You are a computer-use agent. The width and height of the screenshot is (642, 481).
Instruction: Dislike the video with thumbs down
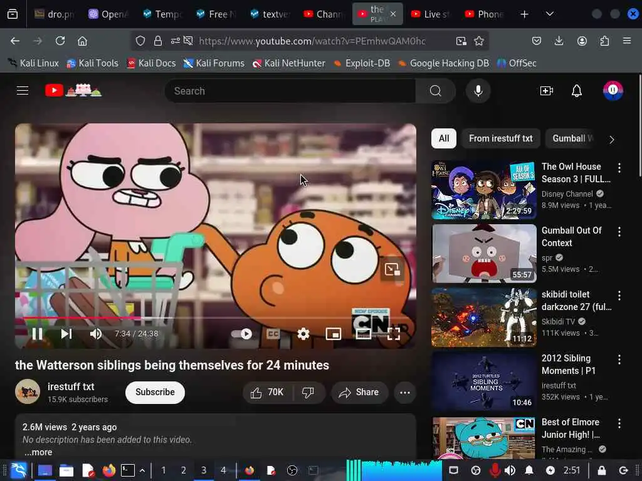(x=308, y=393)
